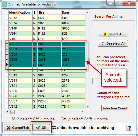Click the horizontal scroll right arrow
The image size is (138, 136).
pyautogui.click(x=83, y=112)
